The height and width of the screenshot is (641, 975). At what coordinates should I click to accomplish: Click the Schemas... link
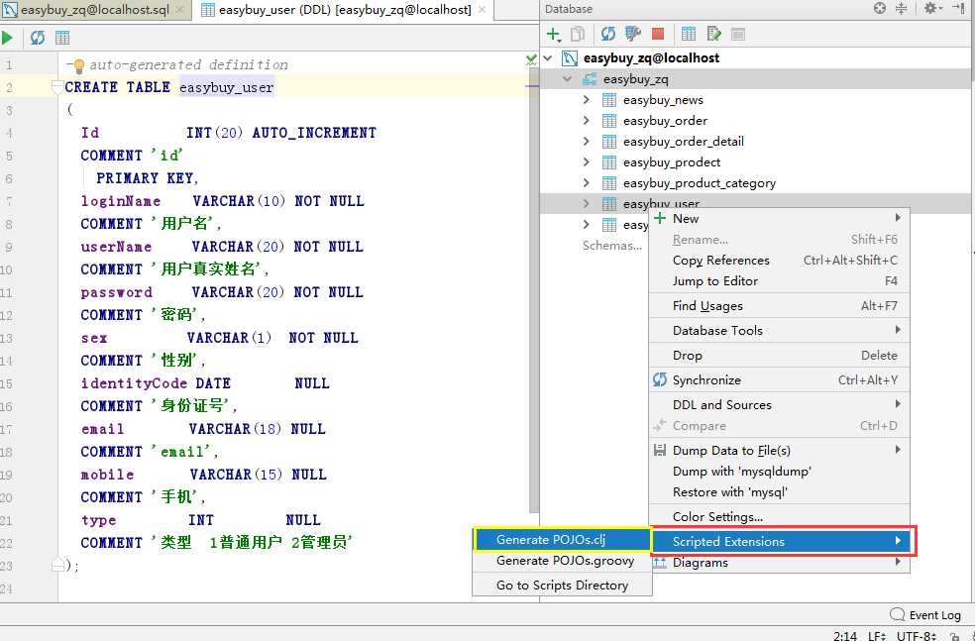pos(612,246)
